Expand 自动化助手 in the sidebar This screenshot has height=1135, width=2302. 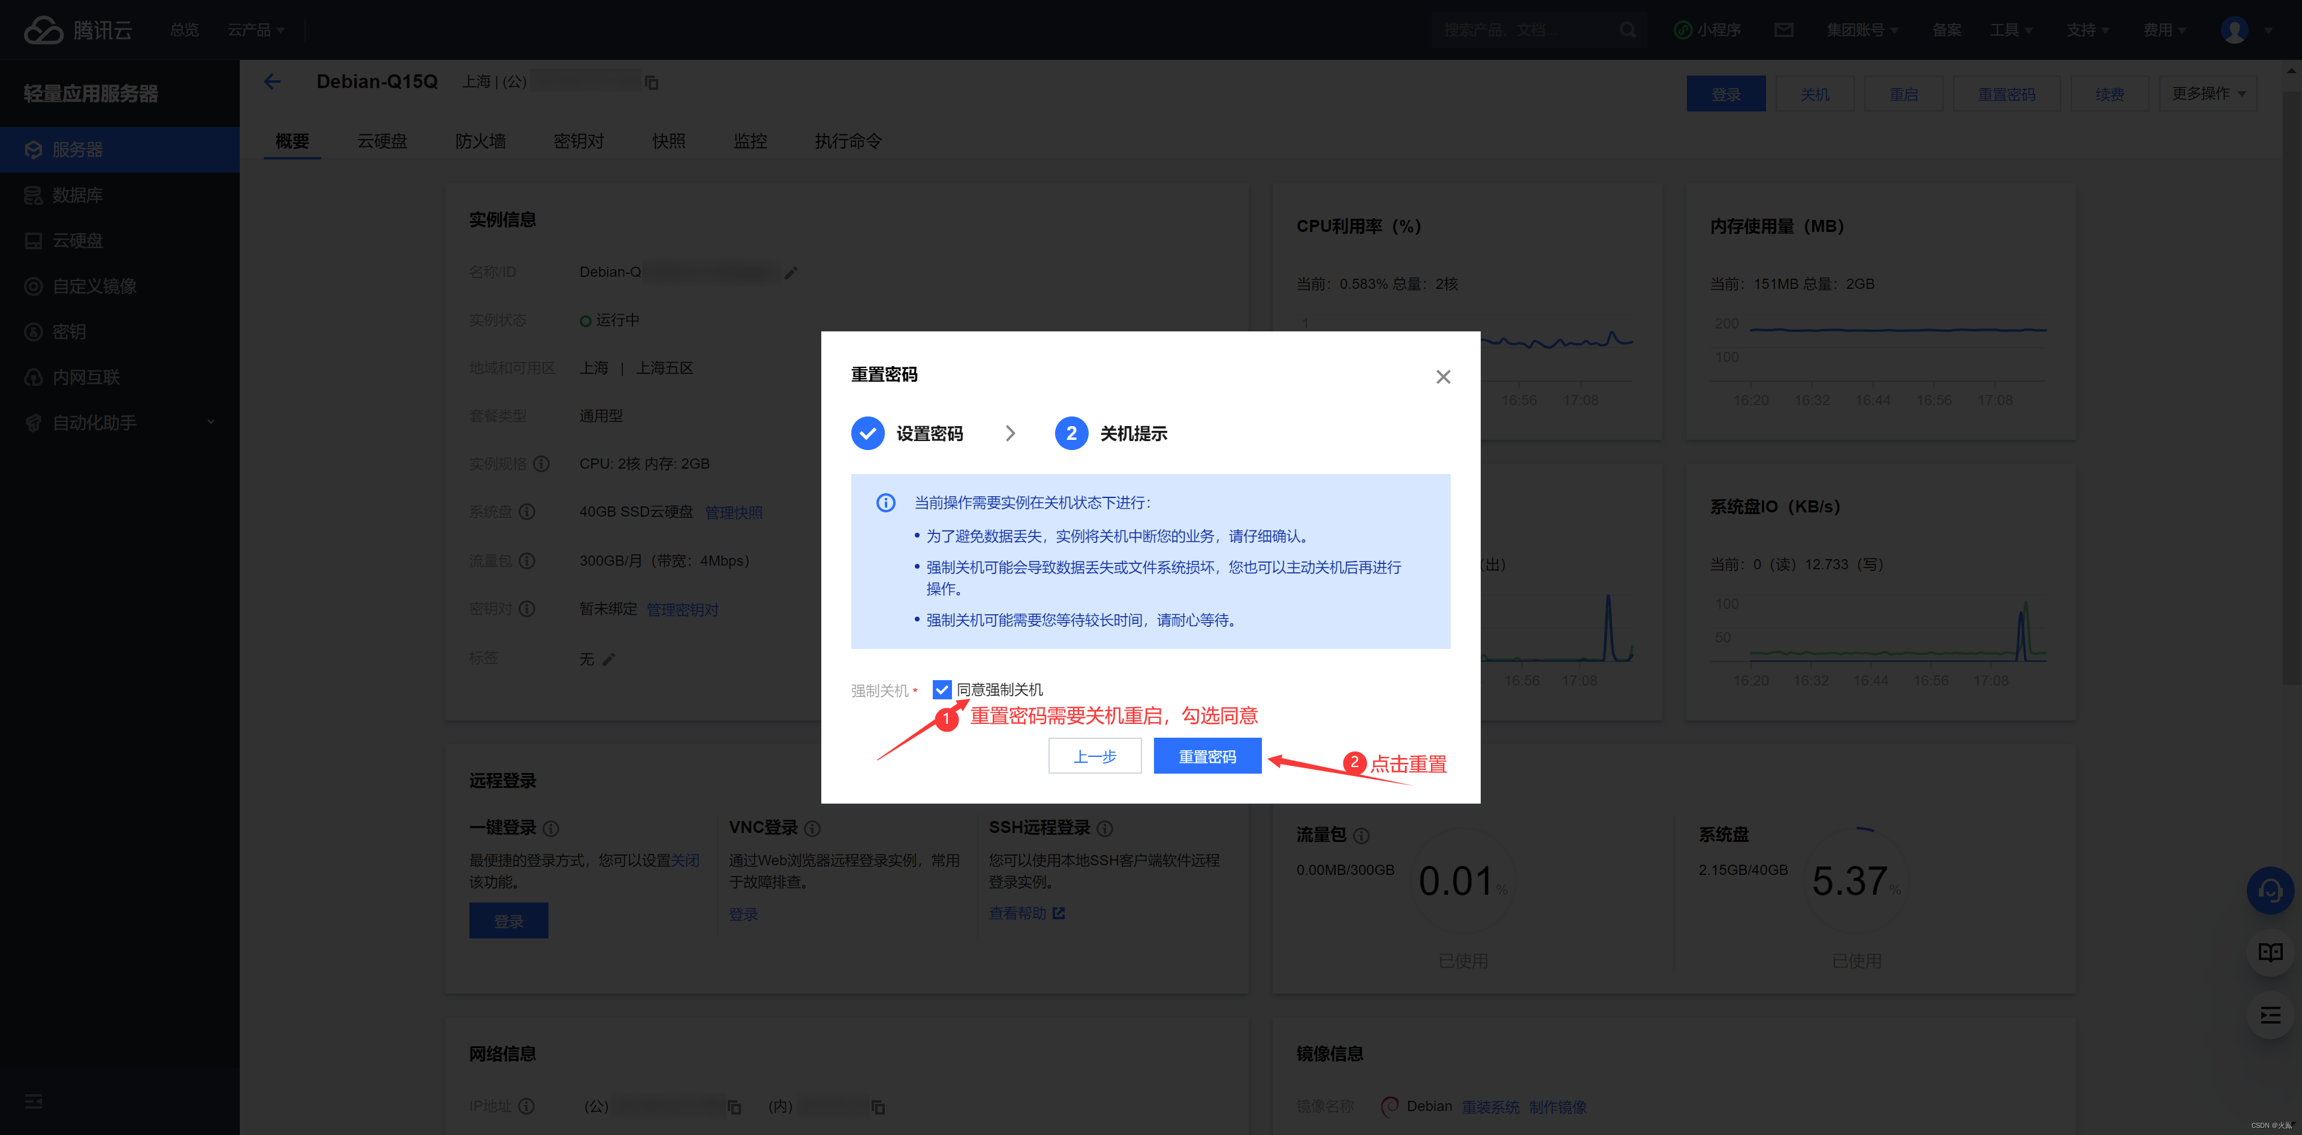[x=120, y=422]
